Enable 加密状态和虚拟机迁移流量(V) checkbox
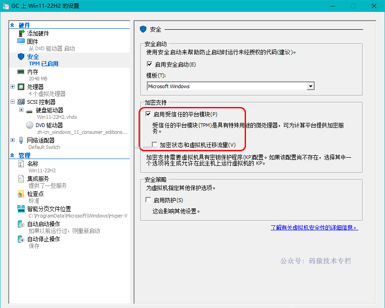This screenshot has height=308, width=385. [x=155, y=144]
